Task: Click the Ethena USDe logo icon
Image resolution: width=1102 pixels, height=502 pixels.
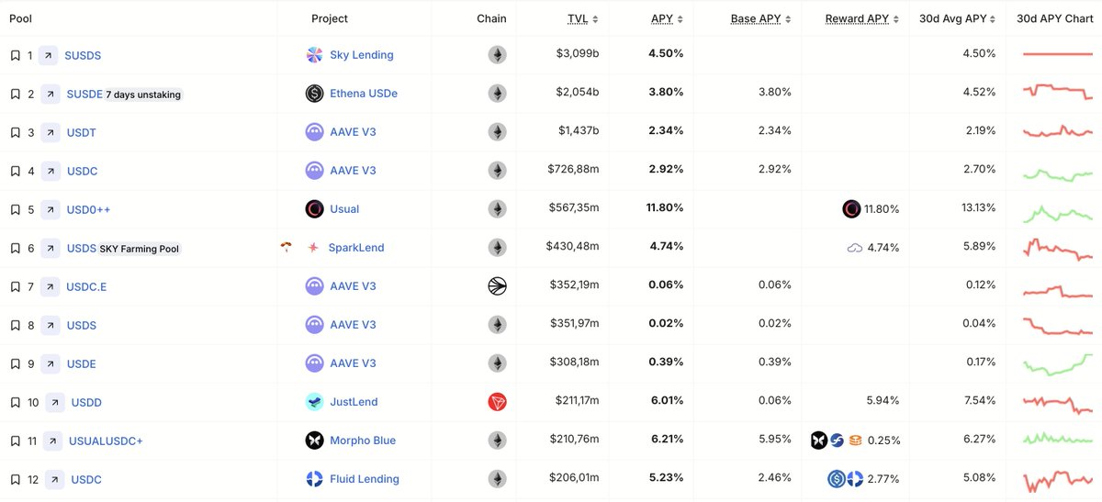Action: pyautogui.click(x=314, y=94)
